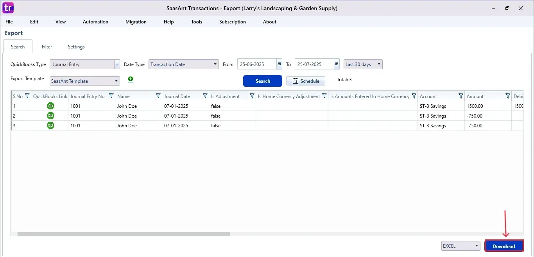
Task: Open QuickBooks link icon in row 1
Action: tap(50, 106)
